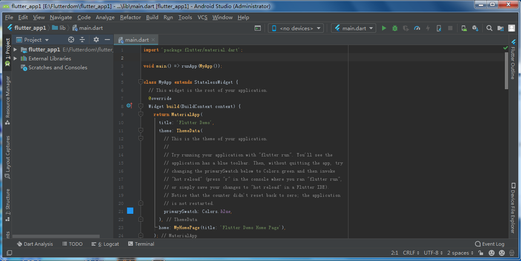
Task: Start debugging with the green bug icon
Action: point(395,28)
